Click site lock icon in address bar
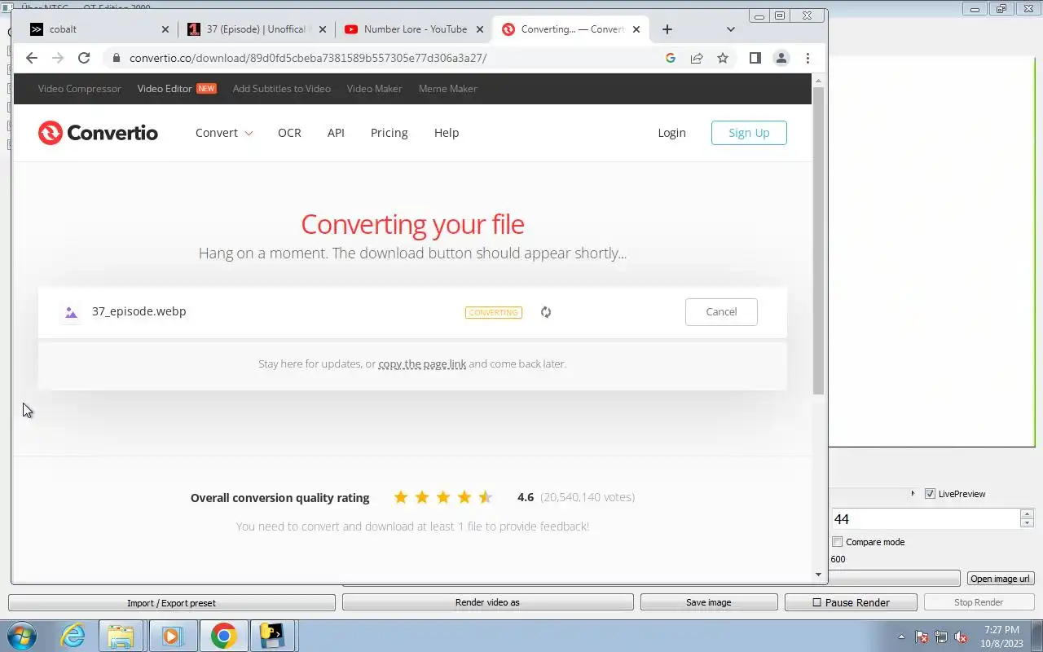Viewport: 1043px width, 652px height. [116, 58]
